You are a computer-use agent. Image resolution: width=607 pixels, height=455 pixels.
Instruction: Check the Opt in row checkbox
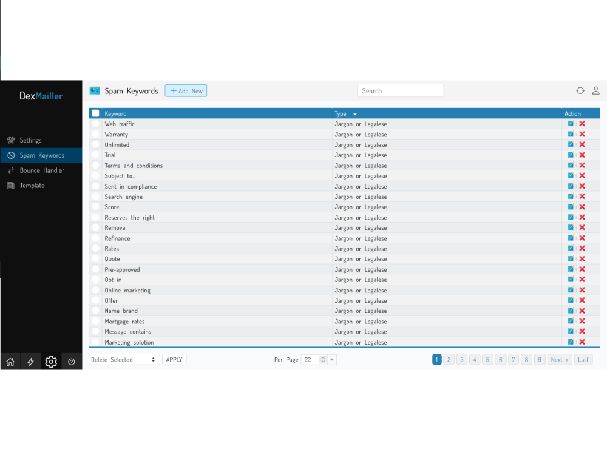96,279
